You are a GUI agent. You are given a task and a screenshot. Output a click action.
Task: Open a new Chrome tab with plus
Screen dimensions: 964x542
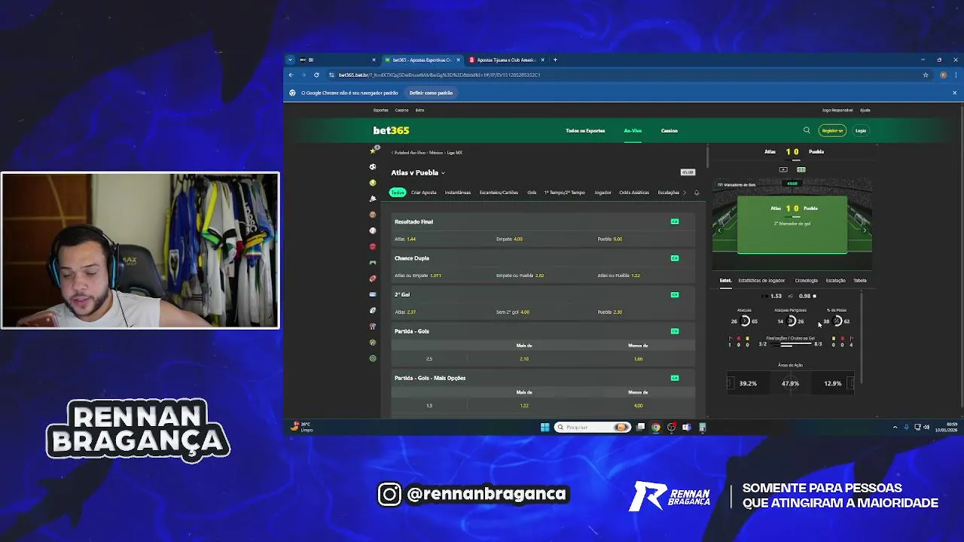pyautogui.click(x=555, y=59)
